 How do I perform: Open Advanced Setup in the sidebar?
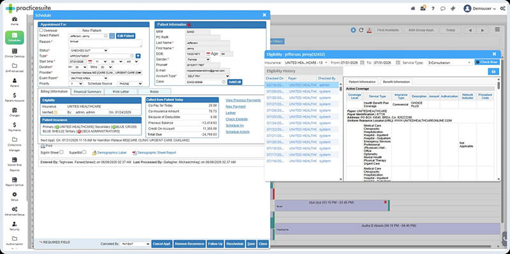(14, 211)
